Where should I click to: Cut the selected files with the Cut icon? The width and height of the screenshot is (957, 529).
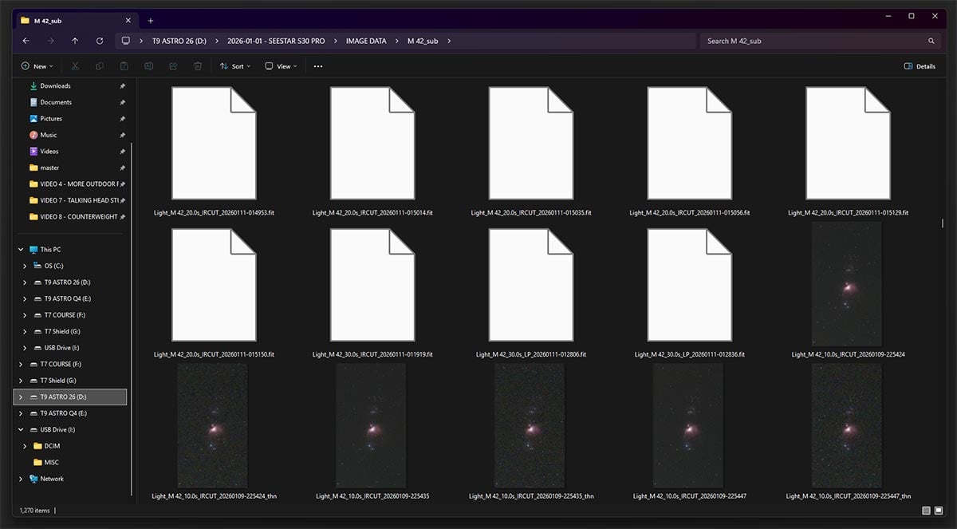point(74,66)
